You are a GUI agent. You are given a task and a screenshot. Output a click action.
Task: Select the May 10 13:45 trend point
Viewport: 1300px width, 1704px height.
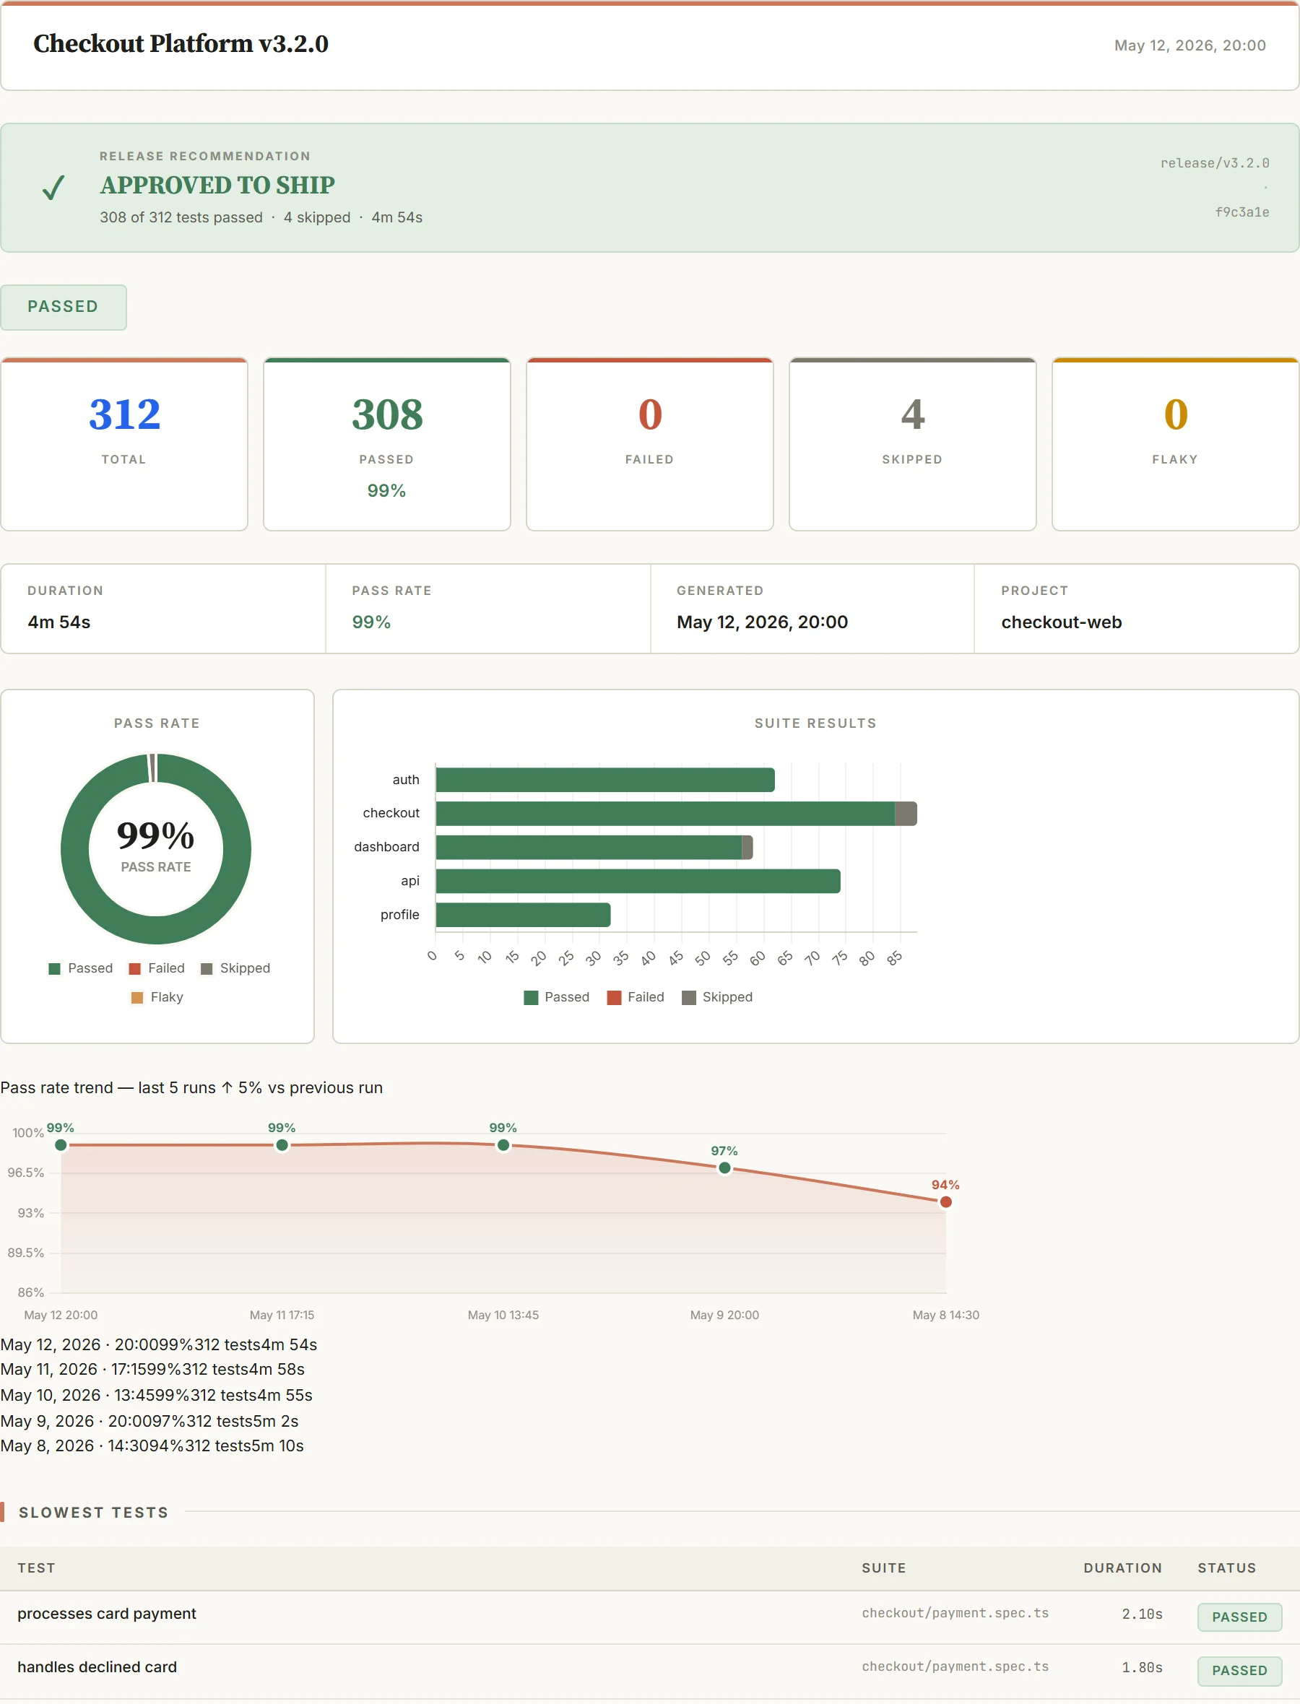[x=504, y=1144]
